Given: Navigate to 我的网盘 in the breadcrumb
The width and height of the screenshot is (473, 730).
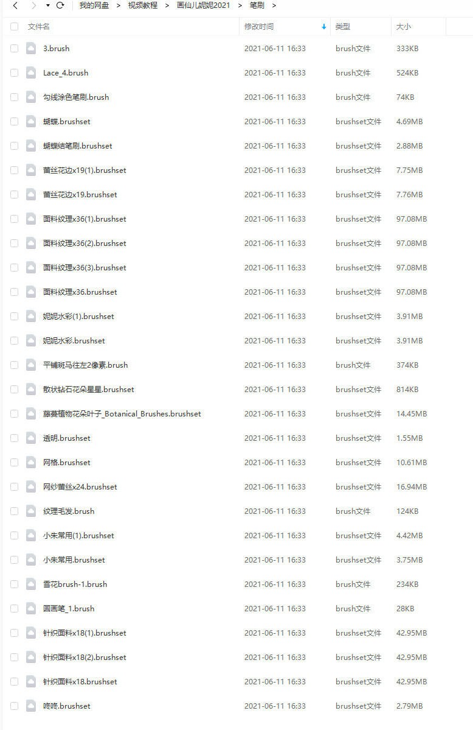Looking at the screenshot, I should coord(94,5).
